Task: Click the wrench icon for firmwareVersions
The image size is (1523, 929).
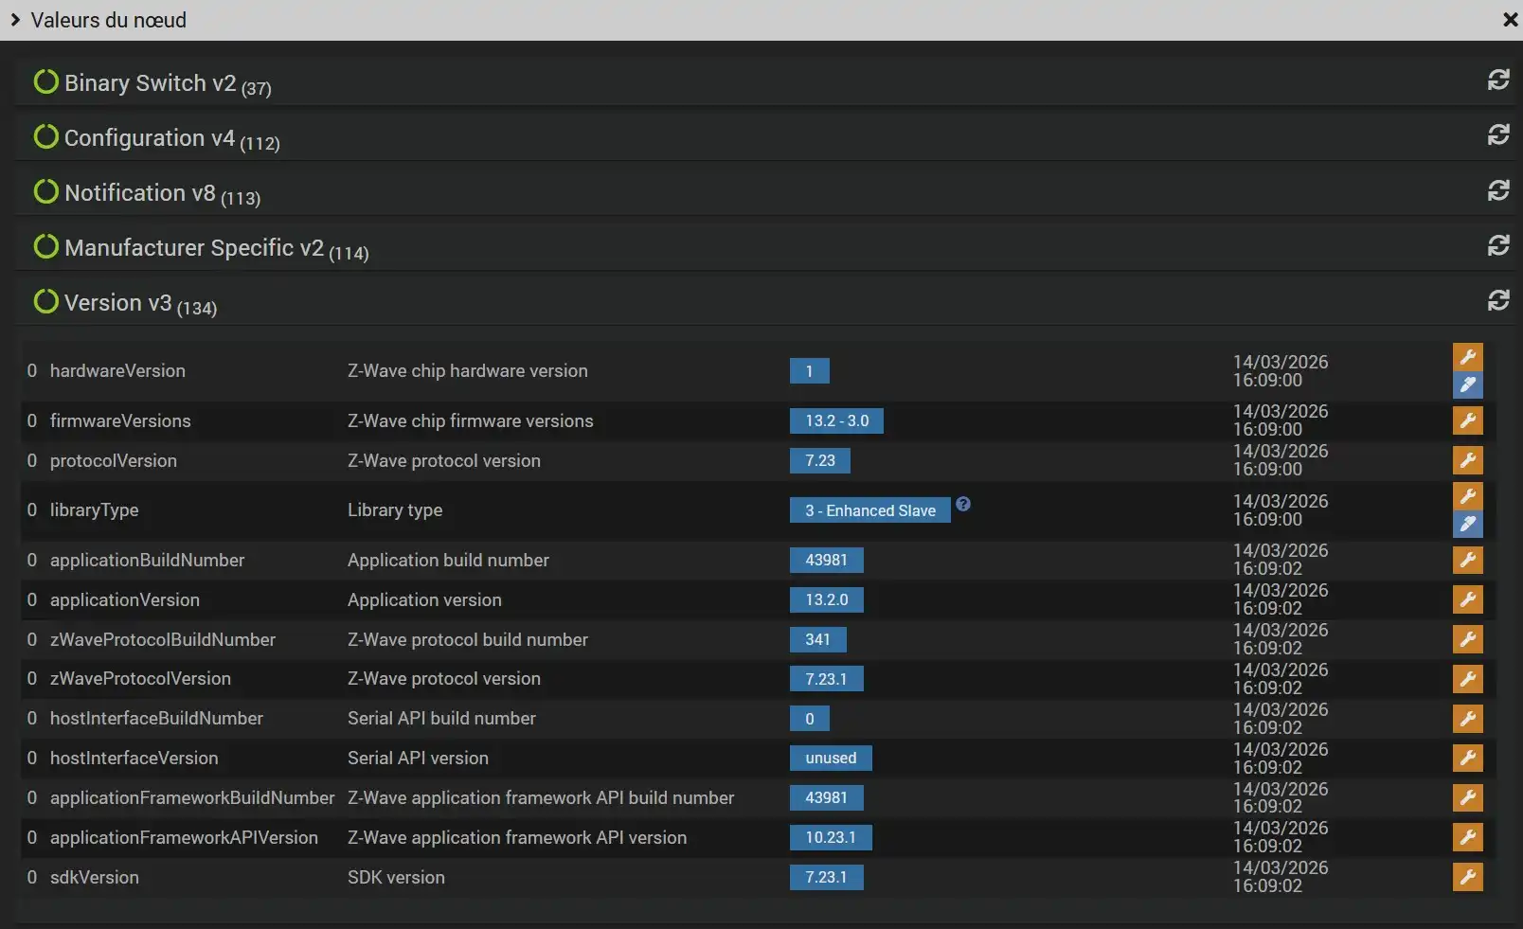Action: point(1467,420)
